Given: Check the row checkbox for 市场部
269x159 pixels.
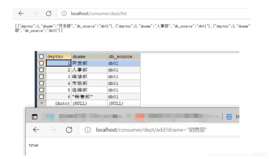Looking at the screenshot, I should tap(41, 83).
